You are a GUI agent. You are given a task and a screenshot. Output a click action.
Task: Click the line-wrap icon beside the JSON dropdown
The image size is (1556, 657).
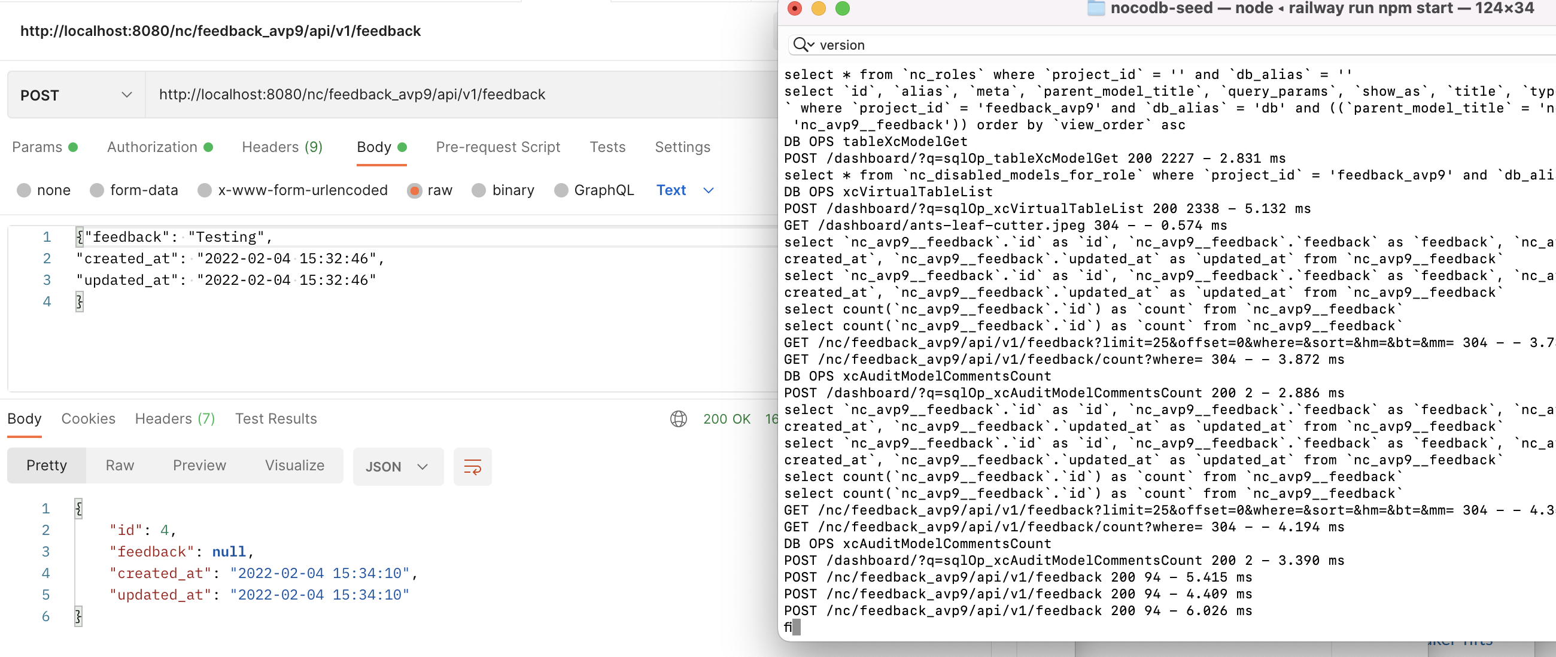[x=472, y=466]
